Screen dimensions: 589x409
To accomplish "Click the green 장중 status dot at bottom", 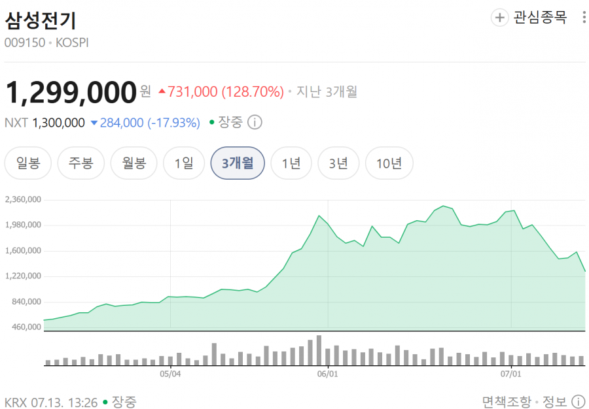I will (105, 402).
